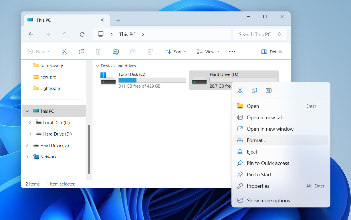Open the for recovery folder
351x220 pixels.
click(x=51, y=65)
